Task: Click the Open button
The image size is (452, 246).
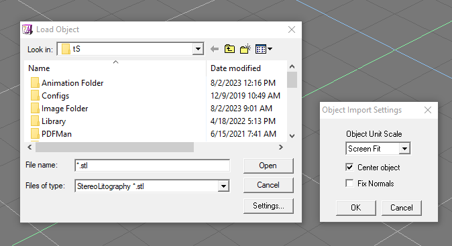Action: coord(268,166)
